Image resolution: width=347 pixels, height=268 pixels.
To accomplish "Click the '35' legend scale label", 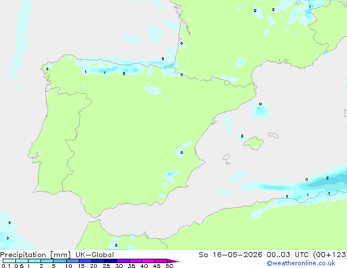I will [131, 266].
